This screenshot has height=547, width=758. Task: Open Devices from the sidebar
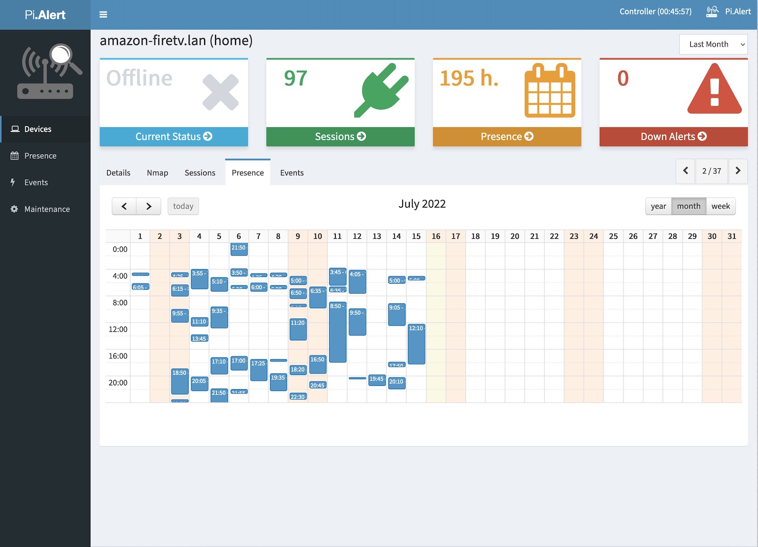coord(38,129)
